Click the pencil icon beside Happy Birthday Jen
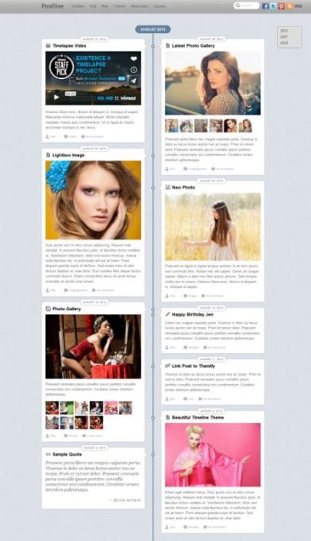Screen dimensions: 311x541 [x=167, y=314]
